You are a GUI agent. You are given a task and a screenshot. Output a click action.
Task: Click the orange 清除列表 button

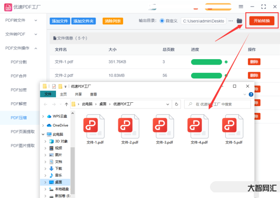[113, 21]
